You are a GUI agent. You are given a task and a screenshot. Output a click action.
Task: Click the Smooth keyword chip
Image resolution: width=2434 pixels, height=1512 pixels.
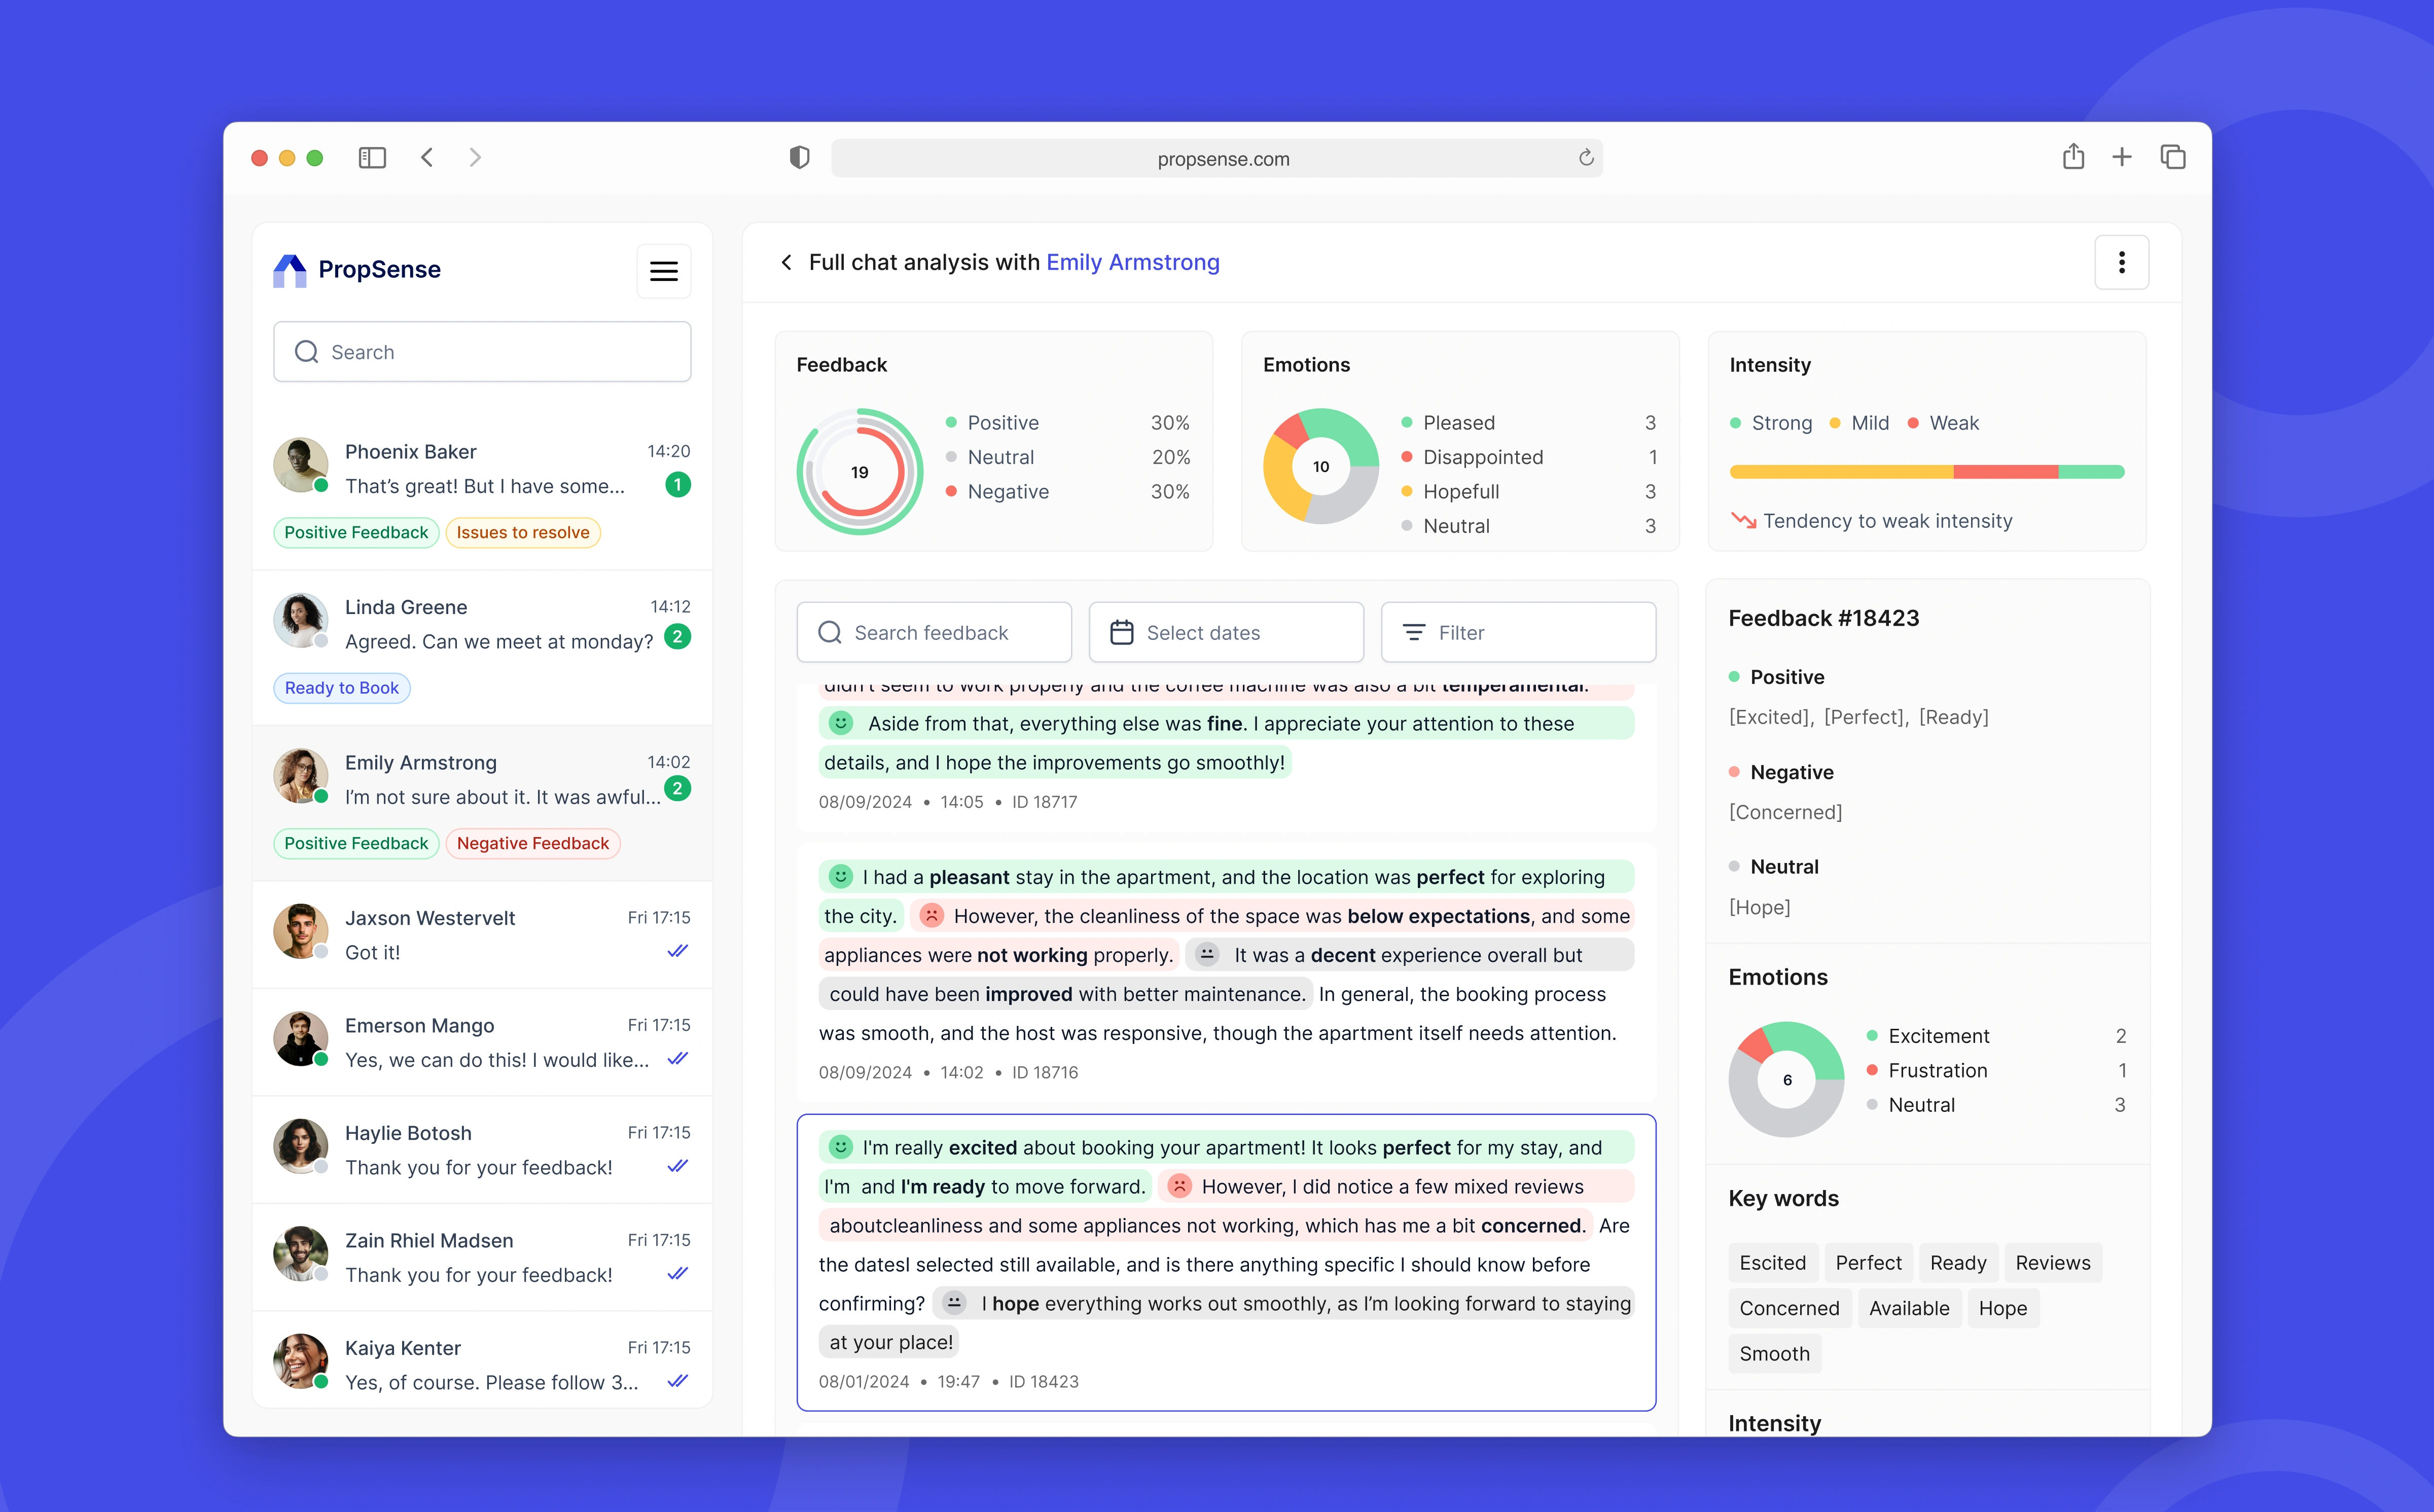click(x=1774, y=1353)
